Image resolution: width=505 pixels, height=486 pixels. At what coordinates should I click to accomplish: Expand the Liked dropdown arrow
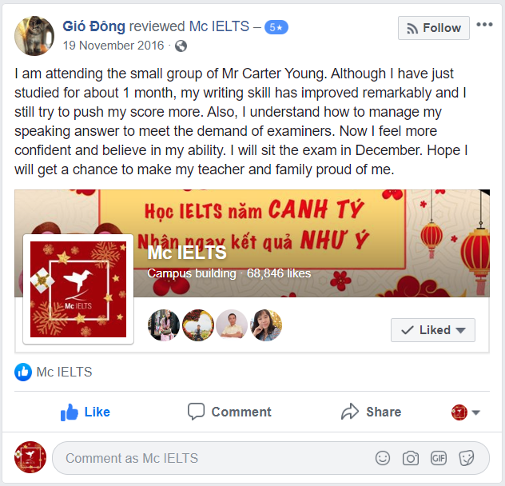(x=461, y=330)
